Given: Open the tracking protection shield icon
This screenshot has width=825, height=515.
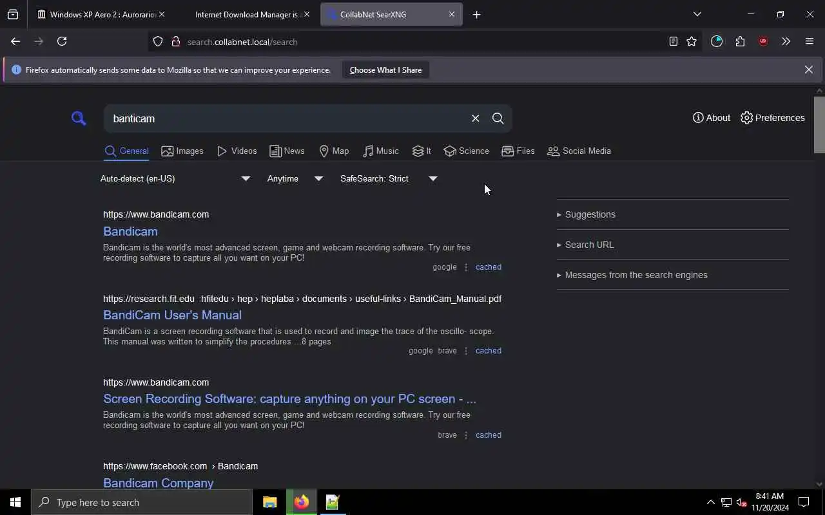Looking at the screenshot, I should click(158, 42).
